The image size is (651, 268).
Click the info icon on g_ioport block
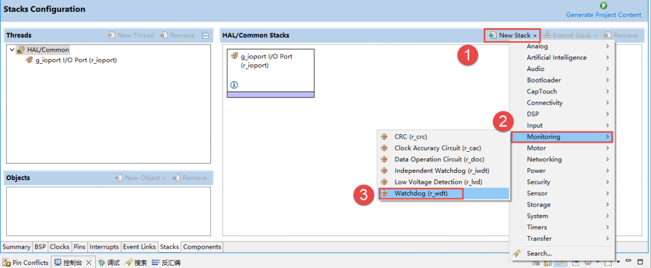point(234,85)
